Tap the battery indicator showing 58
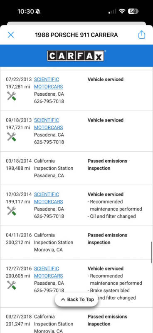 click(x=133, y=11)
